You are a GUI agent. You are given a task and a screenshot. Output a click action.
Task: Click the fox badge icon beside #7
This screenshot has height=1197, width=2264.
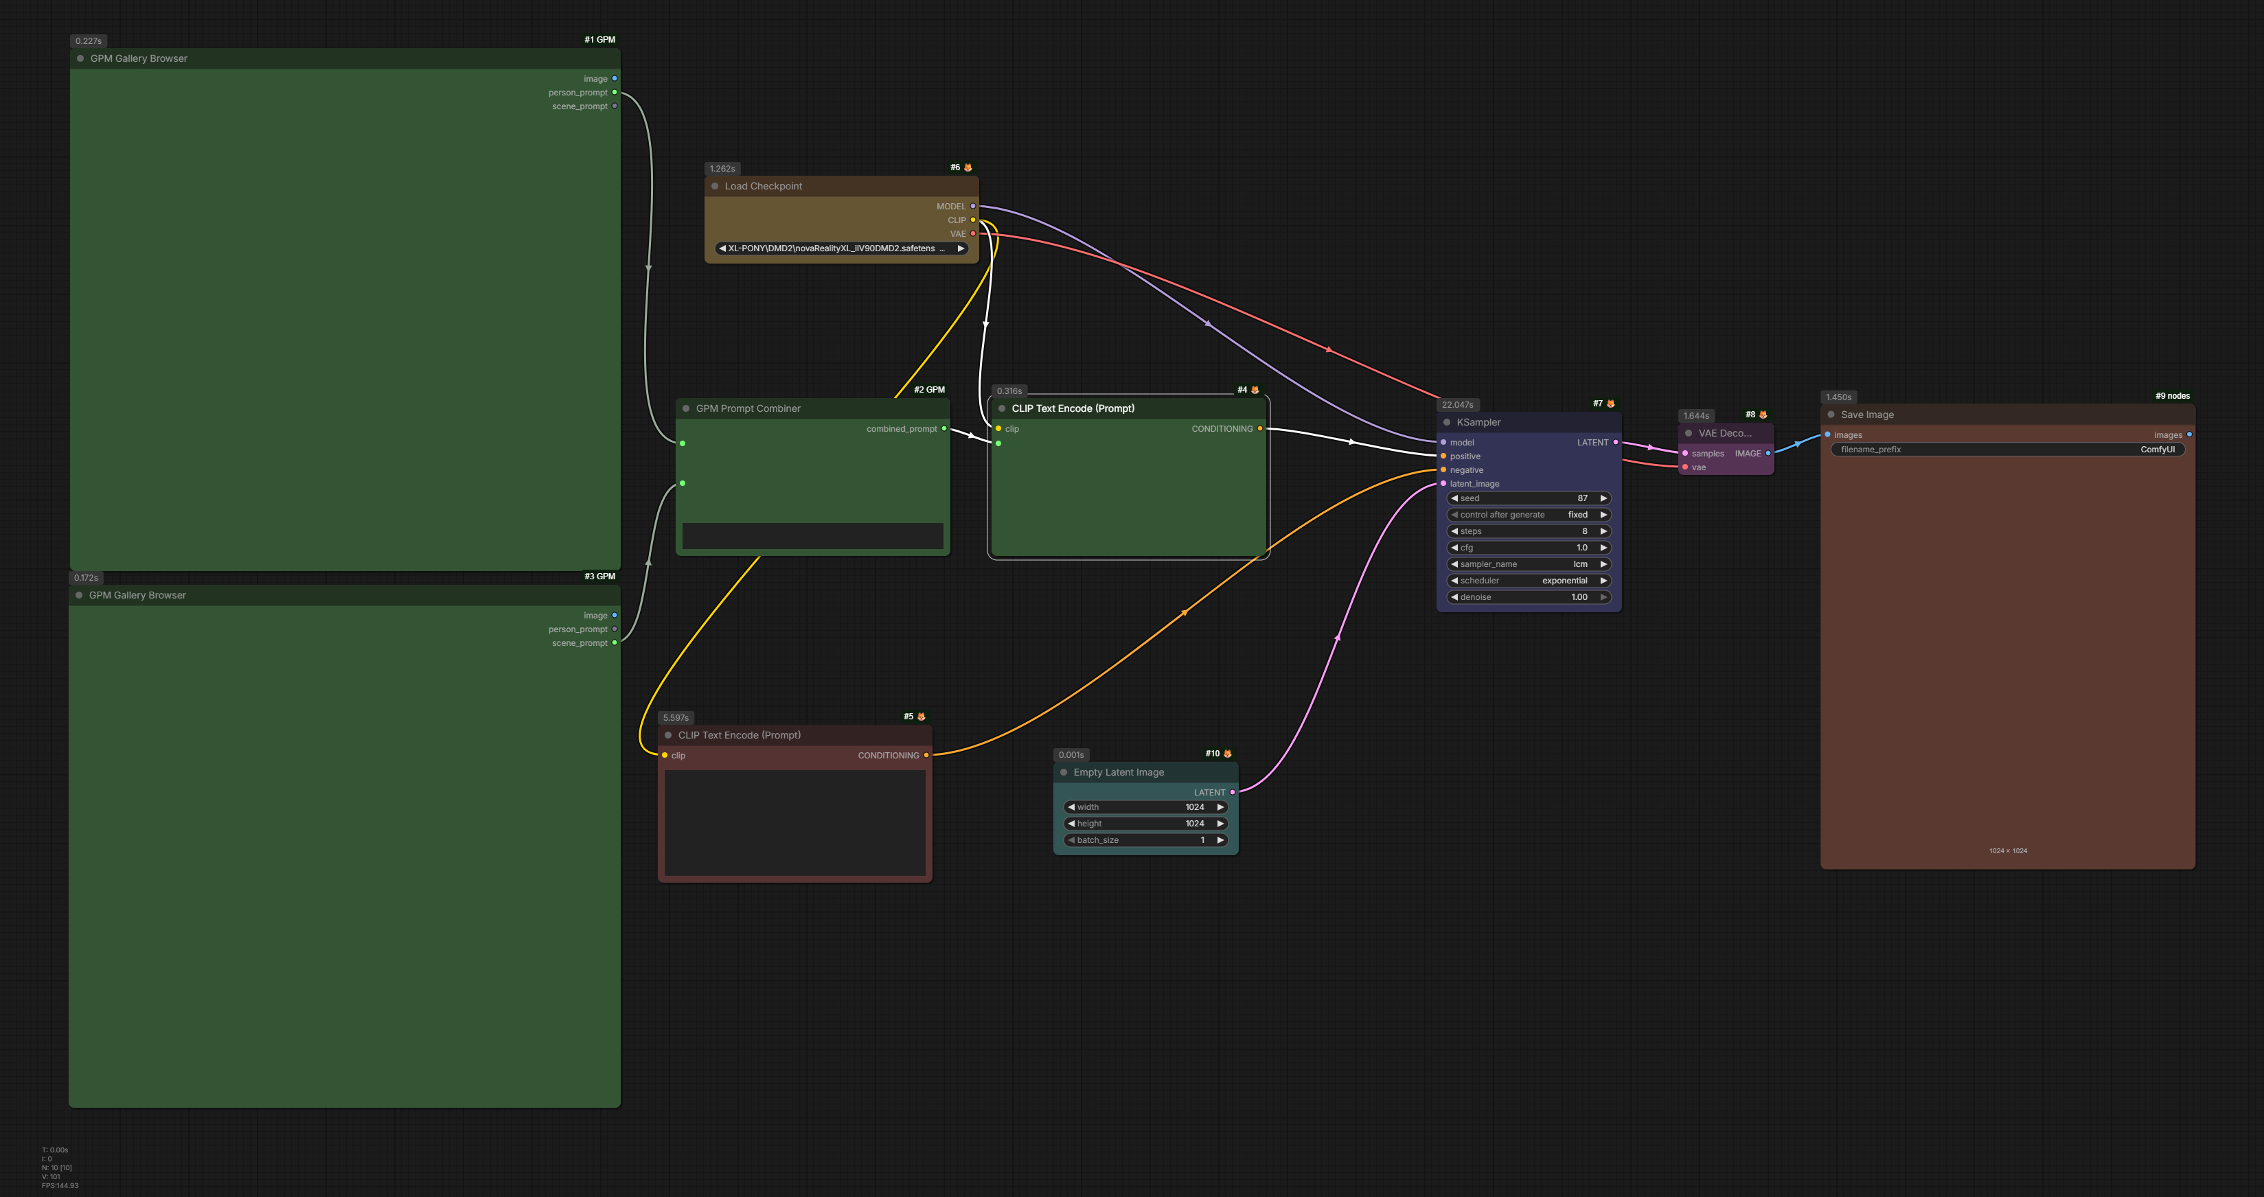coord(1610,404)
